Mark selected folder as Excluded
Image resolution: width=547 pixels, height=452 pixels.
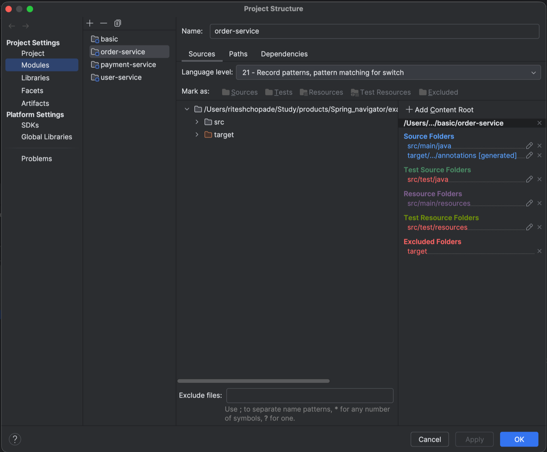[438, 92]
